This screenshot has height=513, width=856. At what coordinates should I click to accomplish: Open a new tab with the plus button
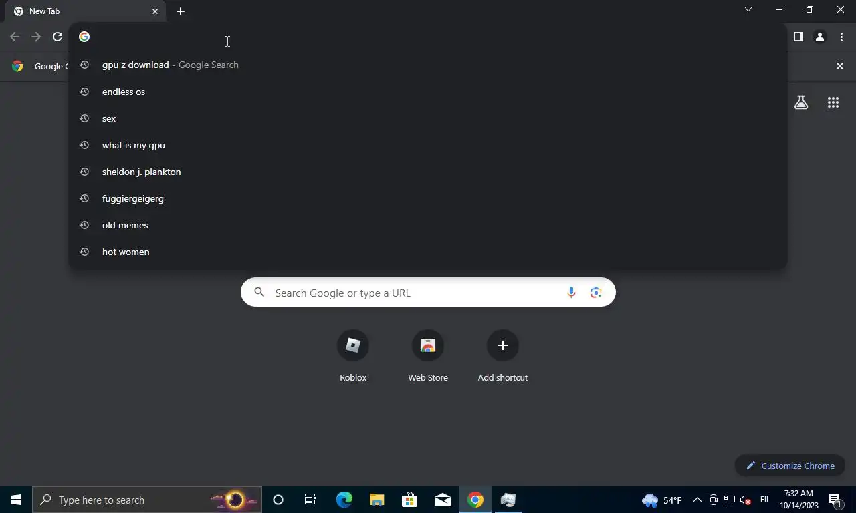click(181, 11)
